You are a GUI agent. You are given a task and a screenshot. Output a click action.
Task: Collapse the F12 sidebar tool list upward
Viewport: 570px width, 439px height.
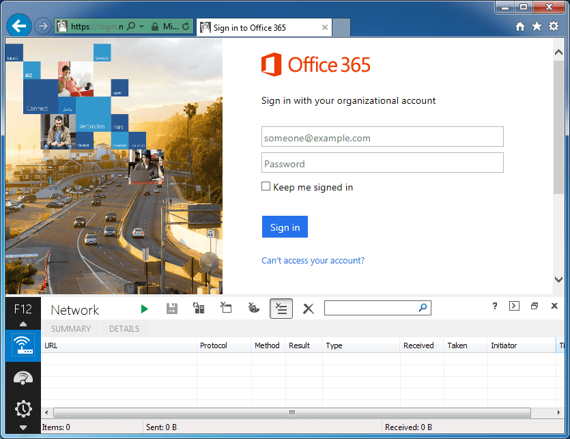(23, 325)
